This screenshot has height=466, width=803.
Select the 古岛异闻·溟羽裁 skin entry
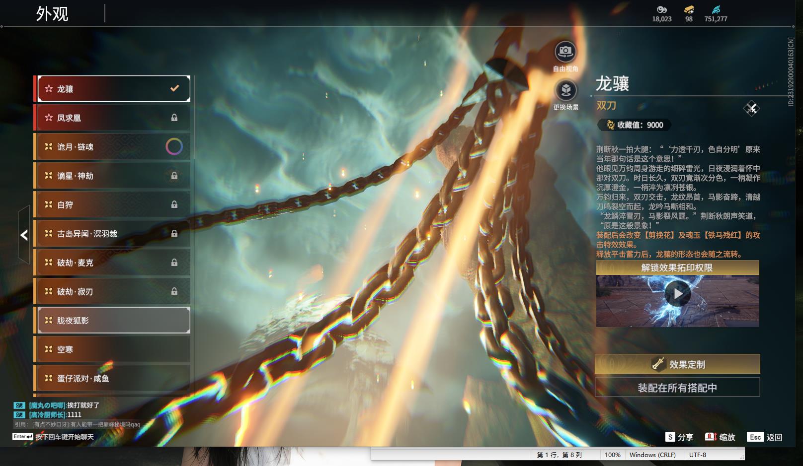113,234
